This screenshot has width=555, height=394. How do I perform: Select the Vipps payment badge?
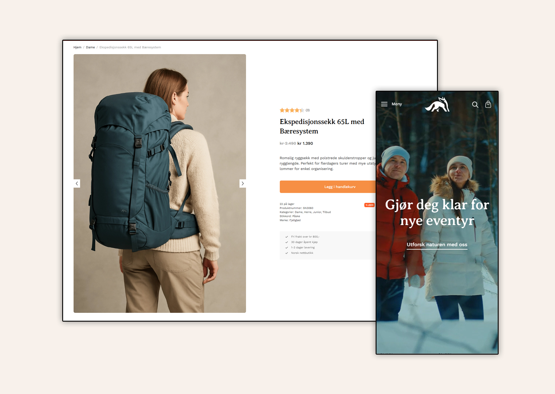point(369,205)
